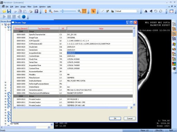Open the Filter menu
Viewport: 177px width, 132px height.
click(29, 7)
